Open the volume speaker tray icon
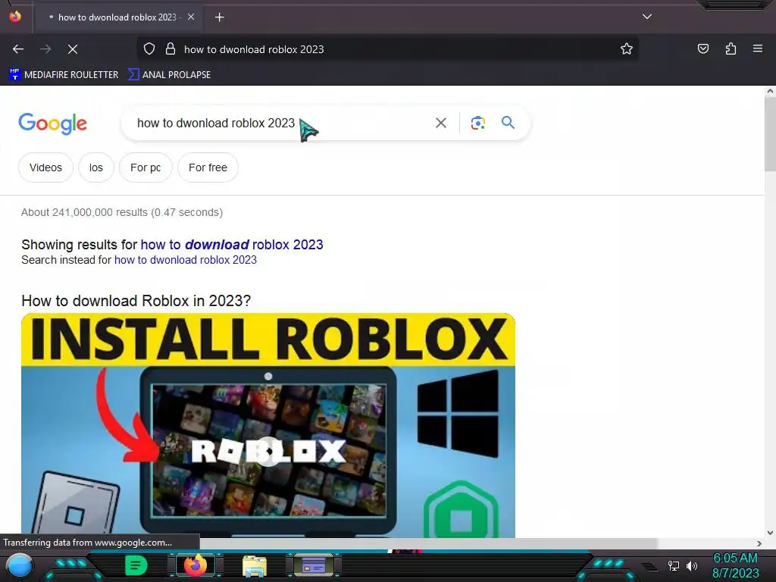 pos(692,565)
